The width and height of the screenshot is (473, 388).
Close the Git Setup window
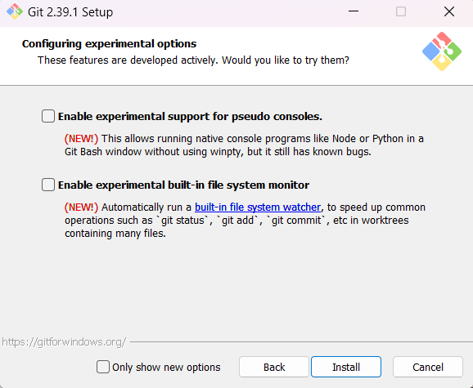coord(449,11)
